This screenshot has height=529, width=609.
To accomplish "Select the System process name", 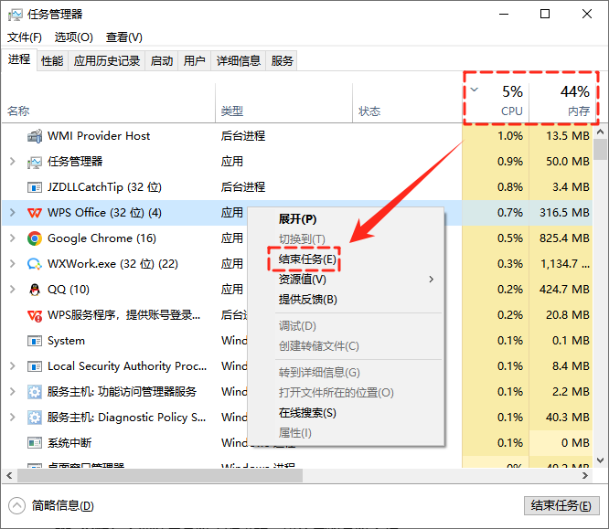I will [x=66, y=341].
